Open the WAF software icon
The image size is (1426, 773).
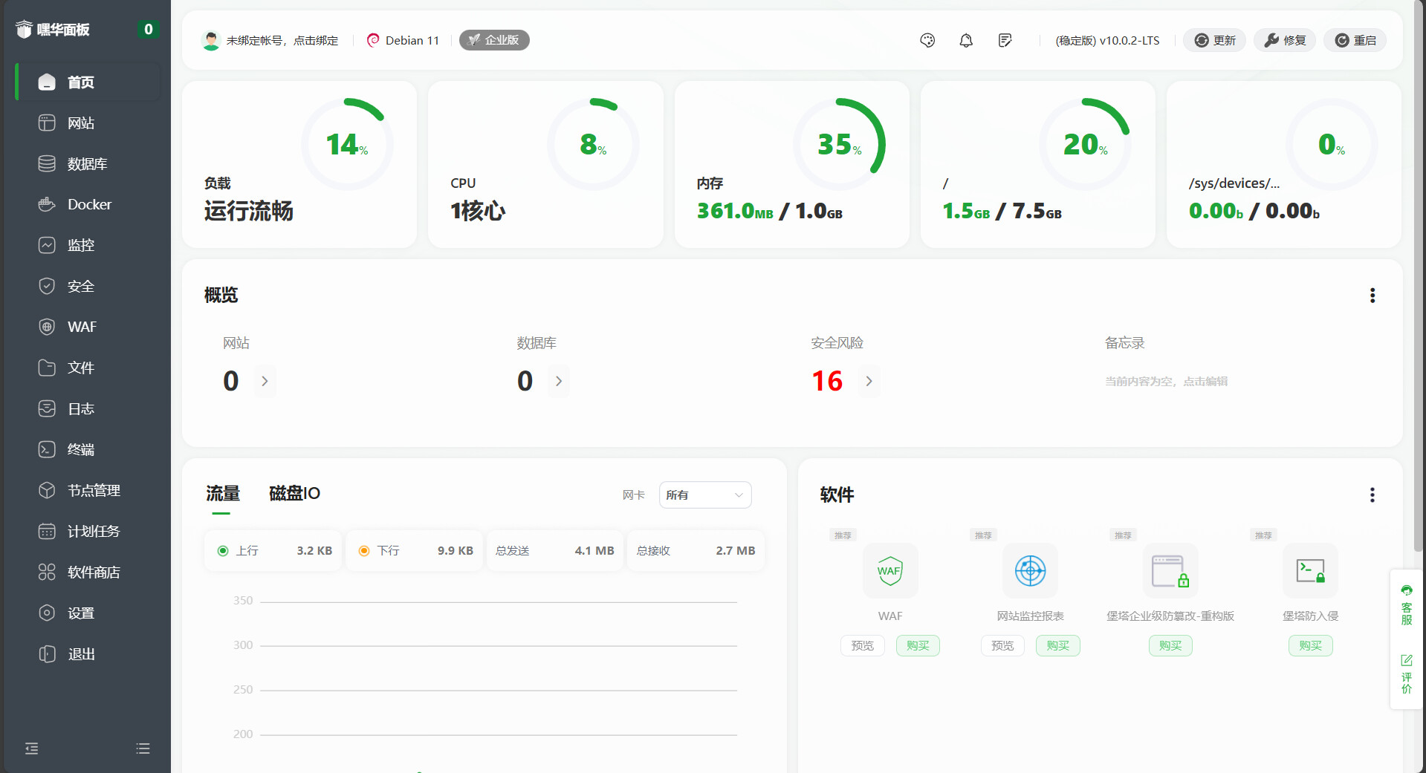point(889,570)
